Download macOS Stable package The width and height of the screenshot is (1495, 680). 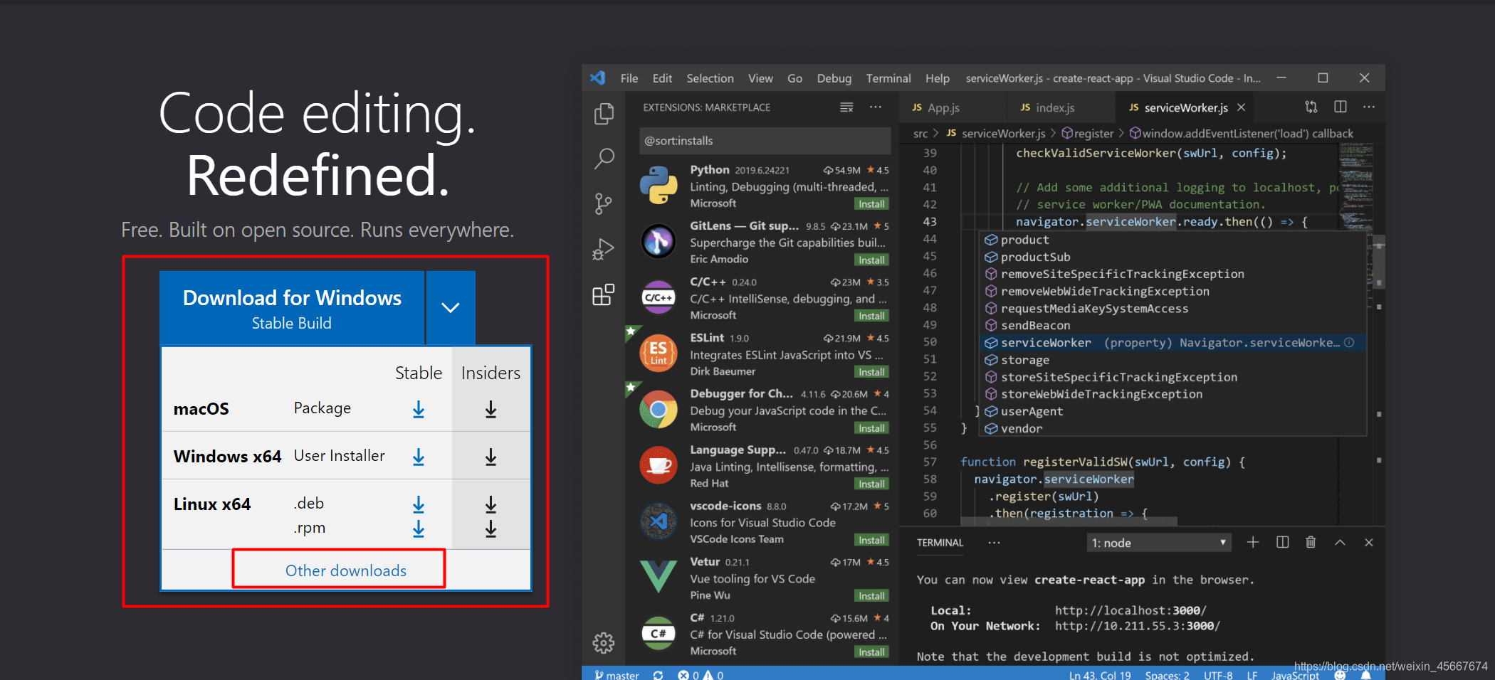(x=419, y=409)
